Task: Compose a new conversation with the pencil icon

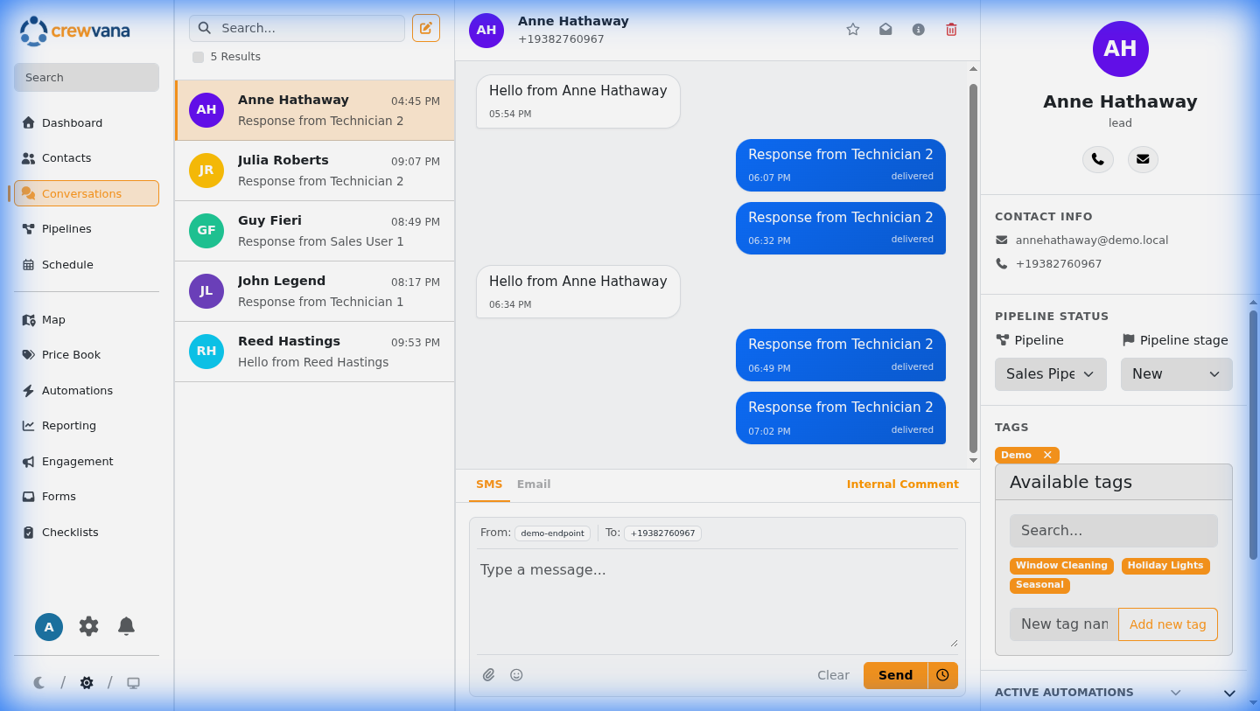Action: click(426, 28)
